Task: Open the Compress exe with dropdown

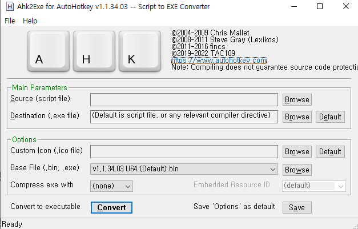Action: click(x=111, y=186)
